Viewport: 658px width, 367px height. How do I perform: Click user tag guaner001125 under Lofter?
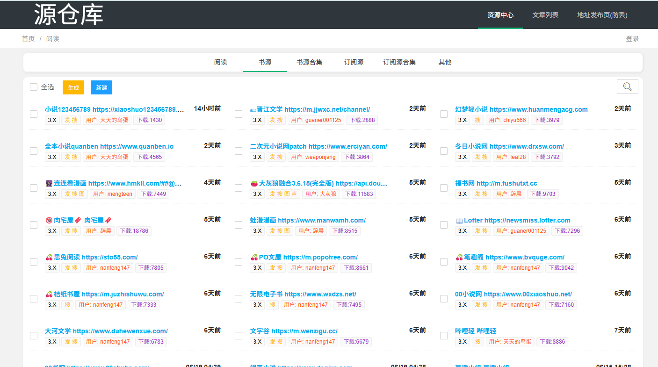(521, 231)
